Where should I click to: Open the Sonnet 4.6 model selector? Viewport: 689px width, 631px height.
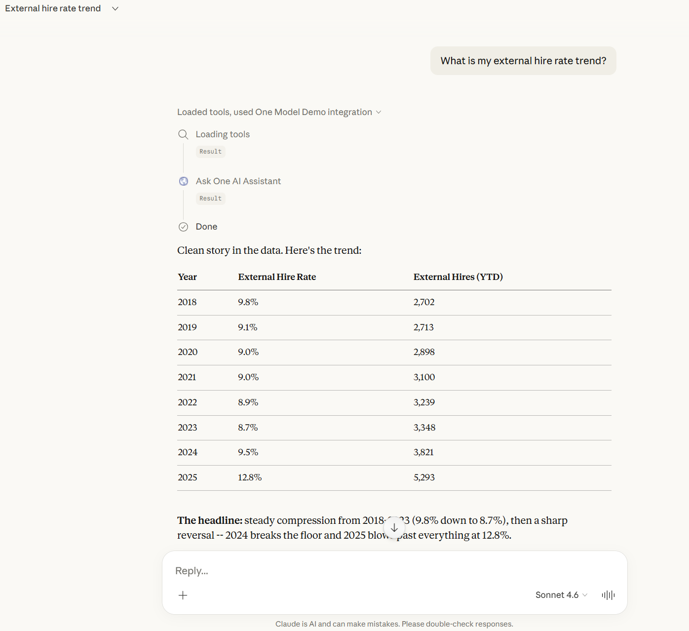[561, 595]
